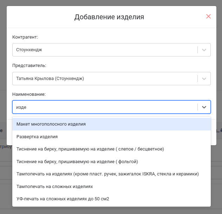The height and width of the screenshot is (214, 222).
Task: Click the Добавление изделия dialog title
Action: click(109, 17)
